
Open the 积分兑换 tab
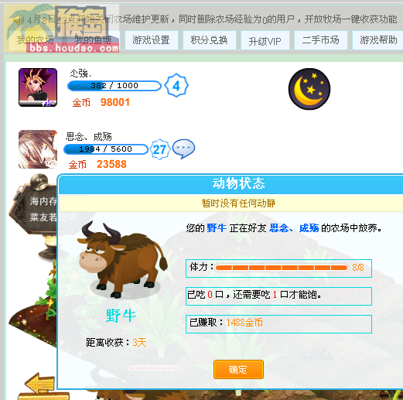pyautogui.click(x=210, y=40)
